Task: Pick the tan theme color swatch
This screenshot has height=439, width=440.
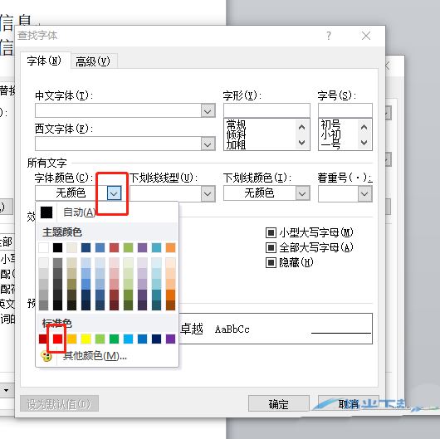Action: coord(72,247)
